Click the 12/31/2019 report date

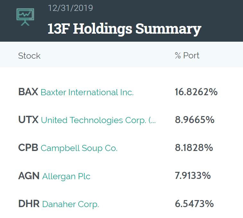click(70, 8)
